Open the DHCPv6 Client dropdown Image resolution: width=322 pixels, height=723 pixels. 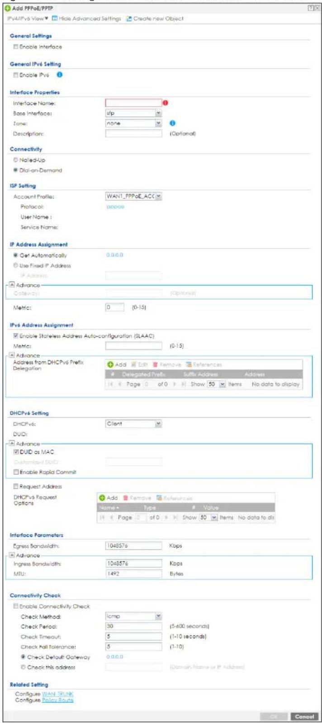pyautogui.click(x=133, y=424)
